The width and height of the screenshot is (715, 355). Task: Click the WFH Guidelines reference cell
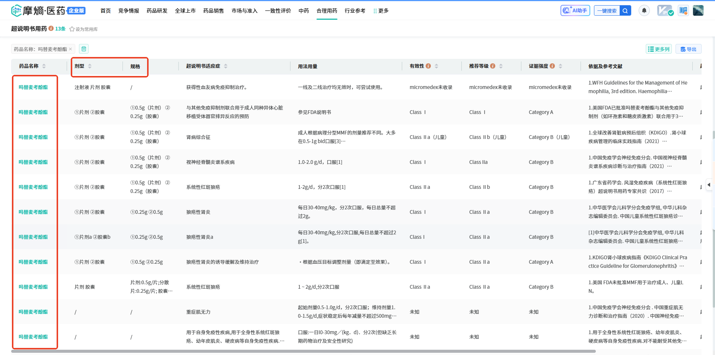pyautogui.click(x=638, y=87)
